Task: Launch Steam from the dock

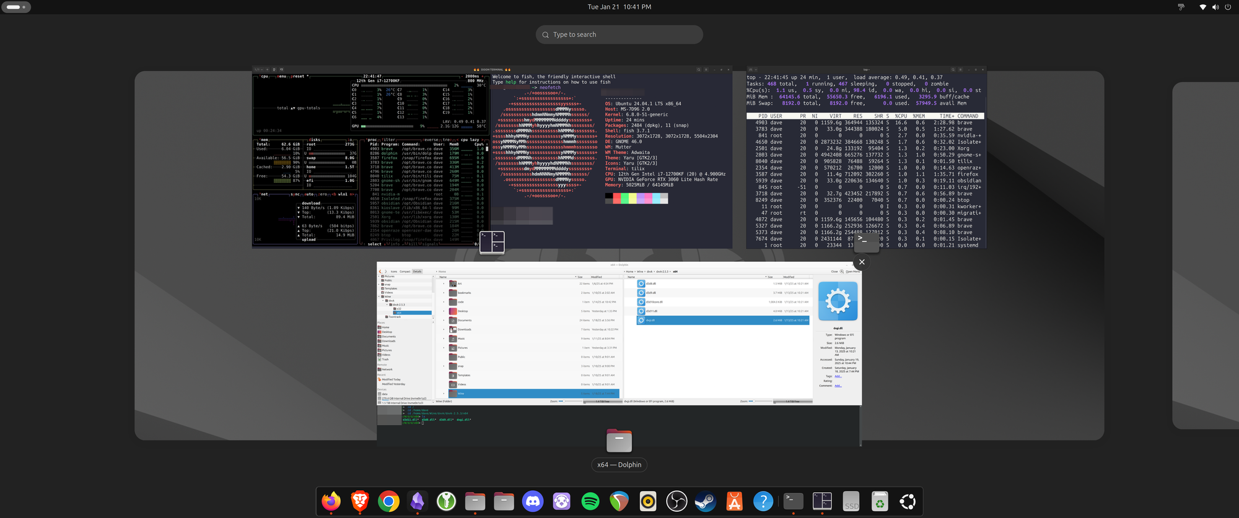Action: tap(706, 501)
